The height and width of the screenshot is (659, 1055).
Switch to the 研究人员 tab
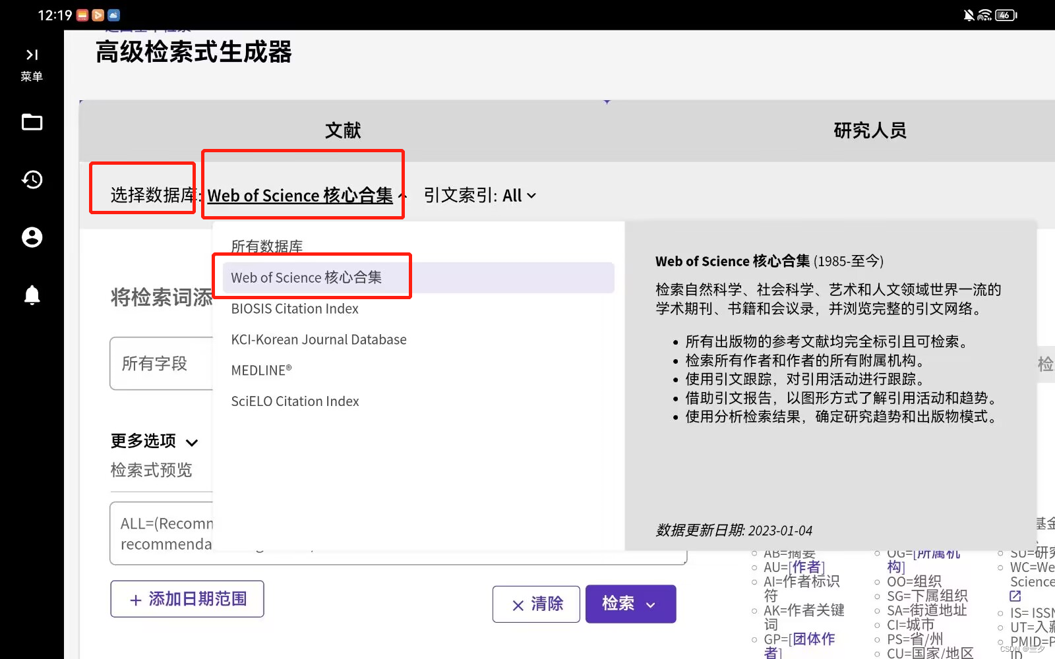coord(870,130)
